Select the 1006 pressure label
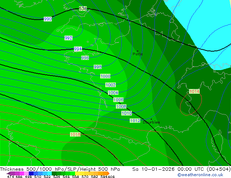 point(118,100)
